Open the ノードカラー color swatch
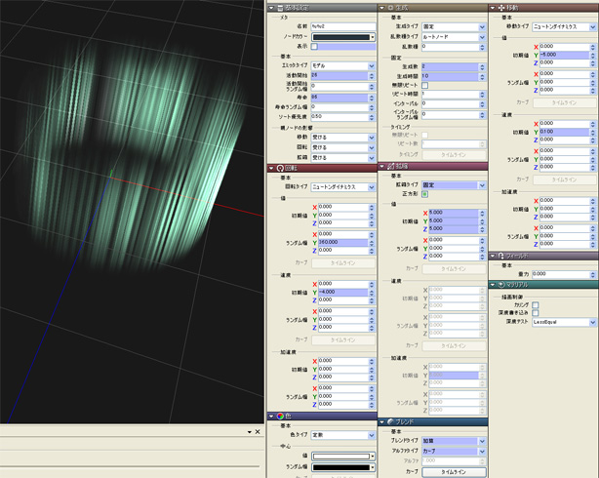Viewport: 599px width, 478px height. click(x=343, y=37)
